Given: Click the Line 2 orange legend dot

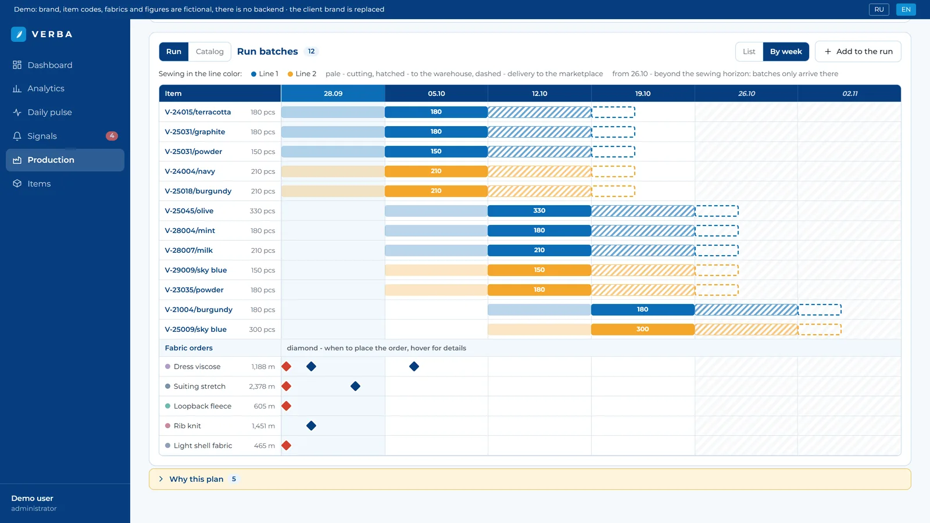Looking at the screenshot, I should click(x=290, y=74).
